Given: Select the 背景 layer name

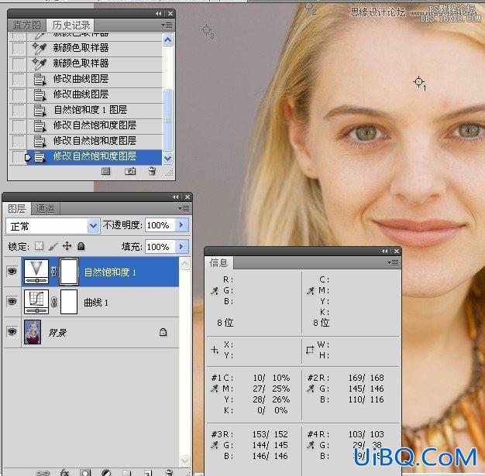Looking at the screenshot, I should 57,333.
